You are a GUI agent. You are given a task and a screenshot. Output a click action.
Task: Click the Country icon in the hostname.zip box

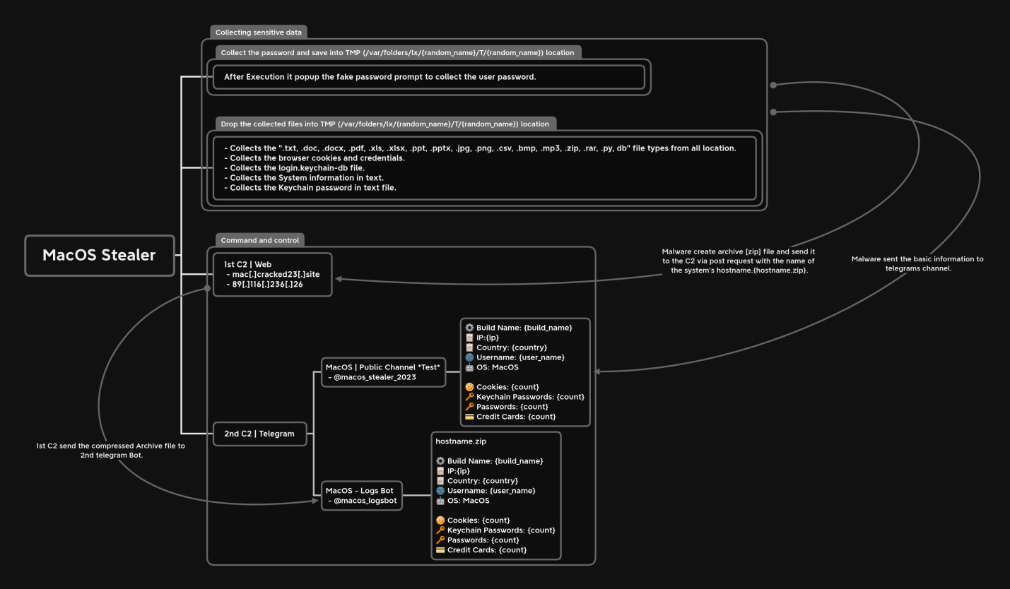[x=440, y=481]
